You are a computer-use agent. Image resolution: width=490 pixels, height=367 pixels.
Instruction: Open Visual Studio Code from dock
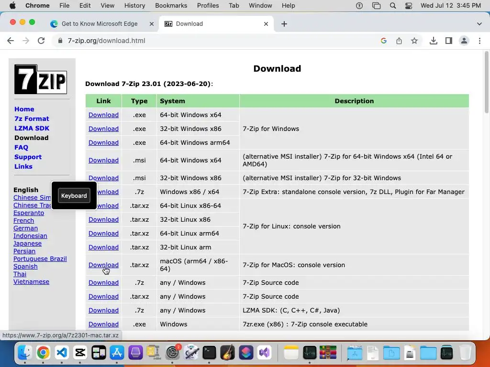click(62, 353)
